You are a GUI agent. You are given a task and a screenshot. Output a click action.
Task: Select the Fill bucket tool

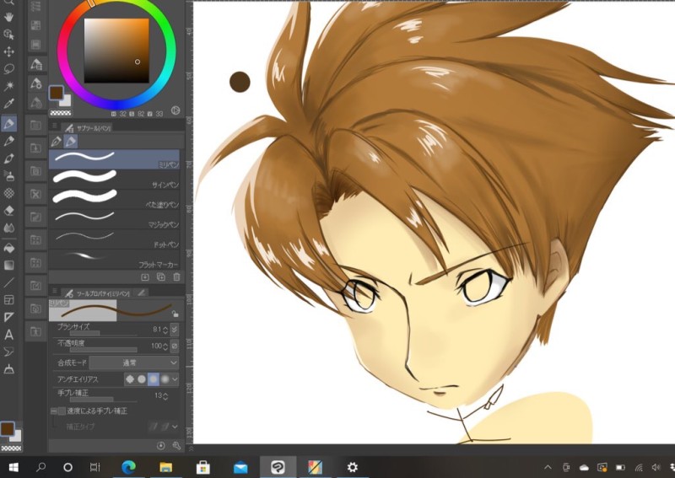[x=8, y=248]
